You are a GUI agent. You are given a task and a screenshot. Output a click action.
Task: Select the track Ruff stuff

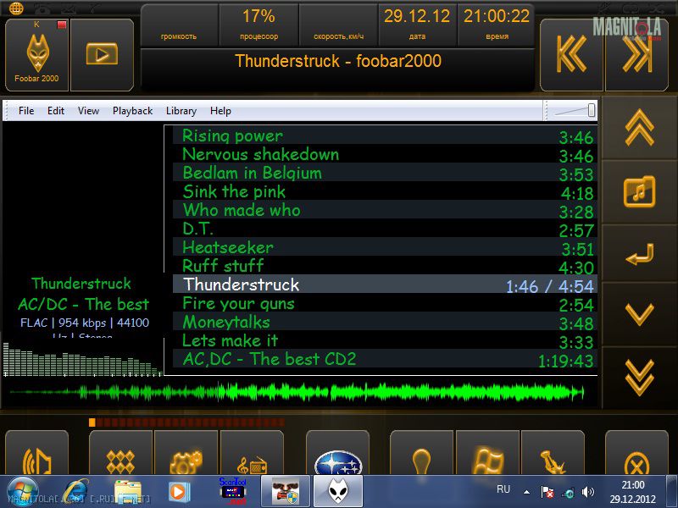(385, 266)
